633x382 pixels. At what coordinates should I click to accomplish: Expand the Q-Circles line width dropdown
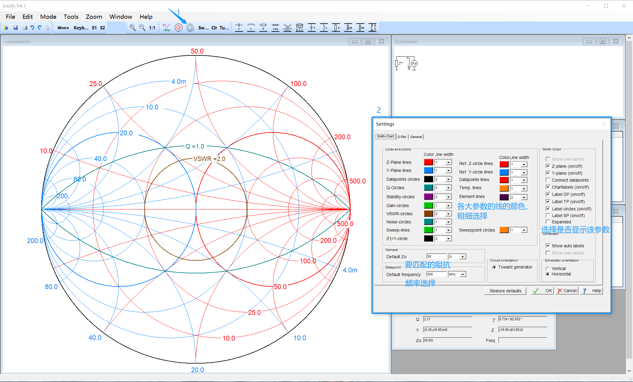(448, 188)
